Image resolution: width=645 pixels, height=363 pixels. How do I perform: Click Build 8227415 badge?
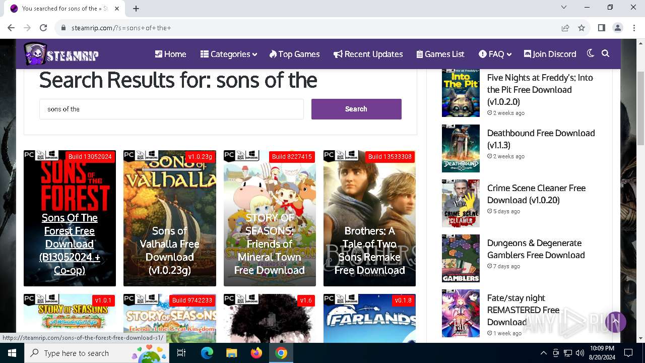point(292,157)
